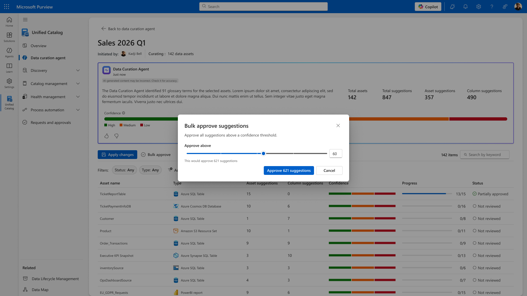
Task: Open the inventorySource asset
Action: pyautogui.click(x=111, y=268)
